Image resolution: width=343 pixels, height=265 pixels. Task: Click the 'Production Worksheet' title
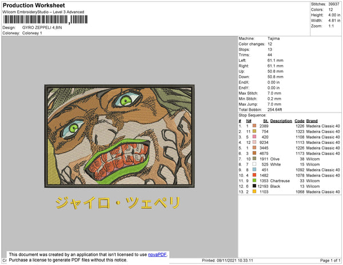point(34,5)
